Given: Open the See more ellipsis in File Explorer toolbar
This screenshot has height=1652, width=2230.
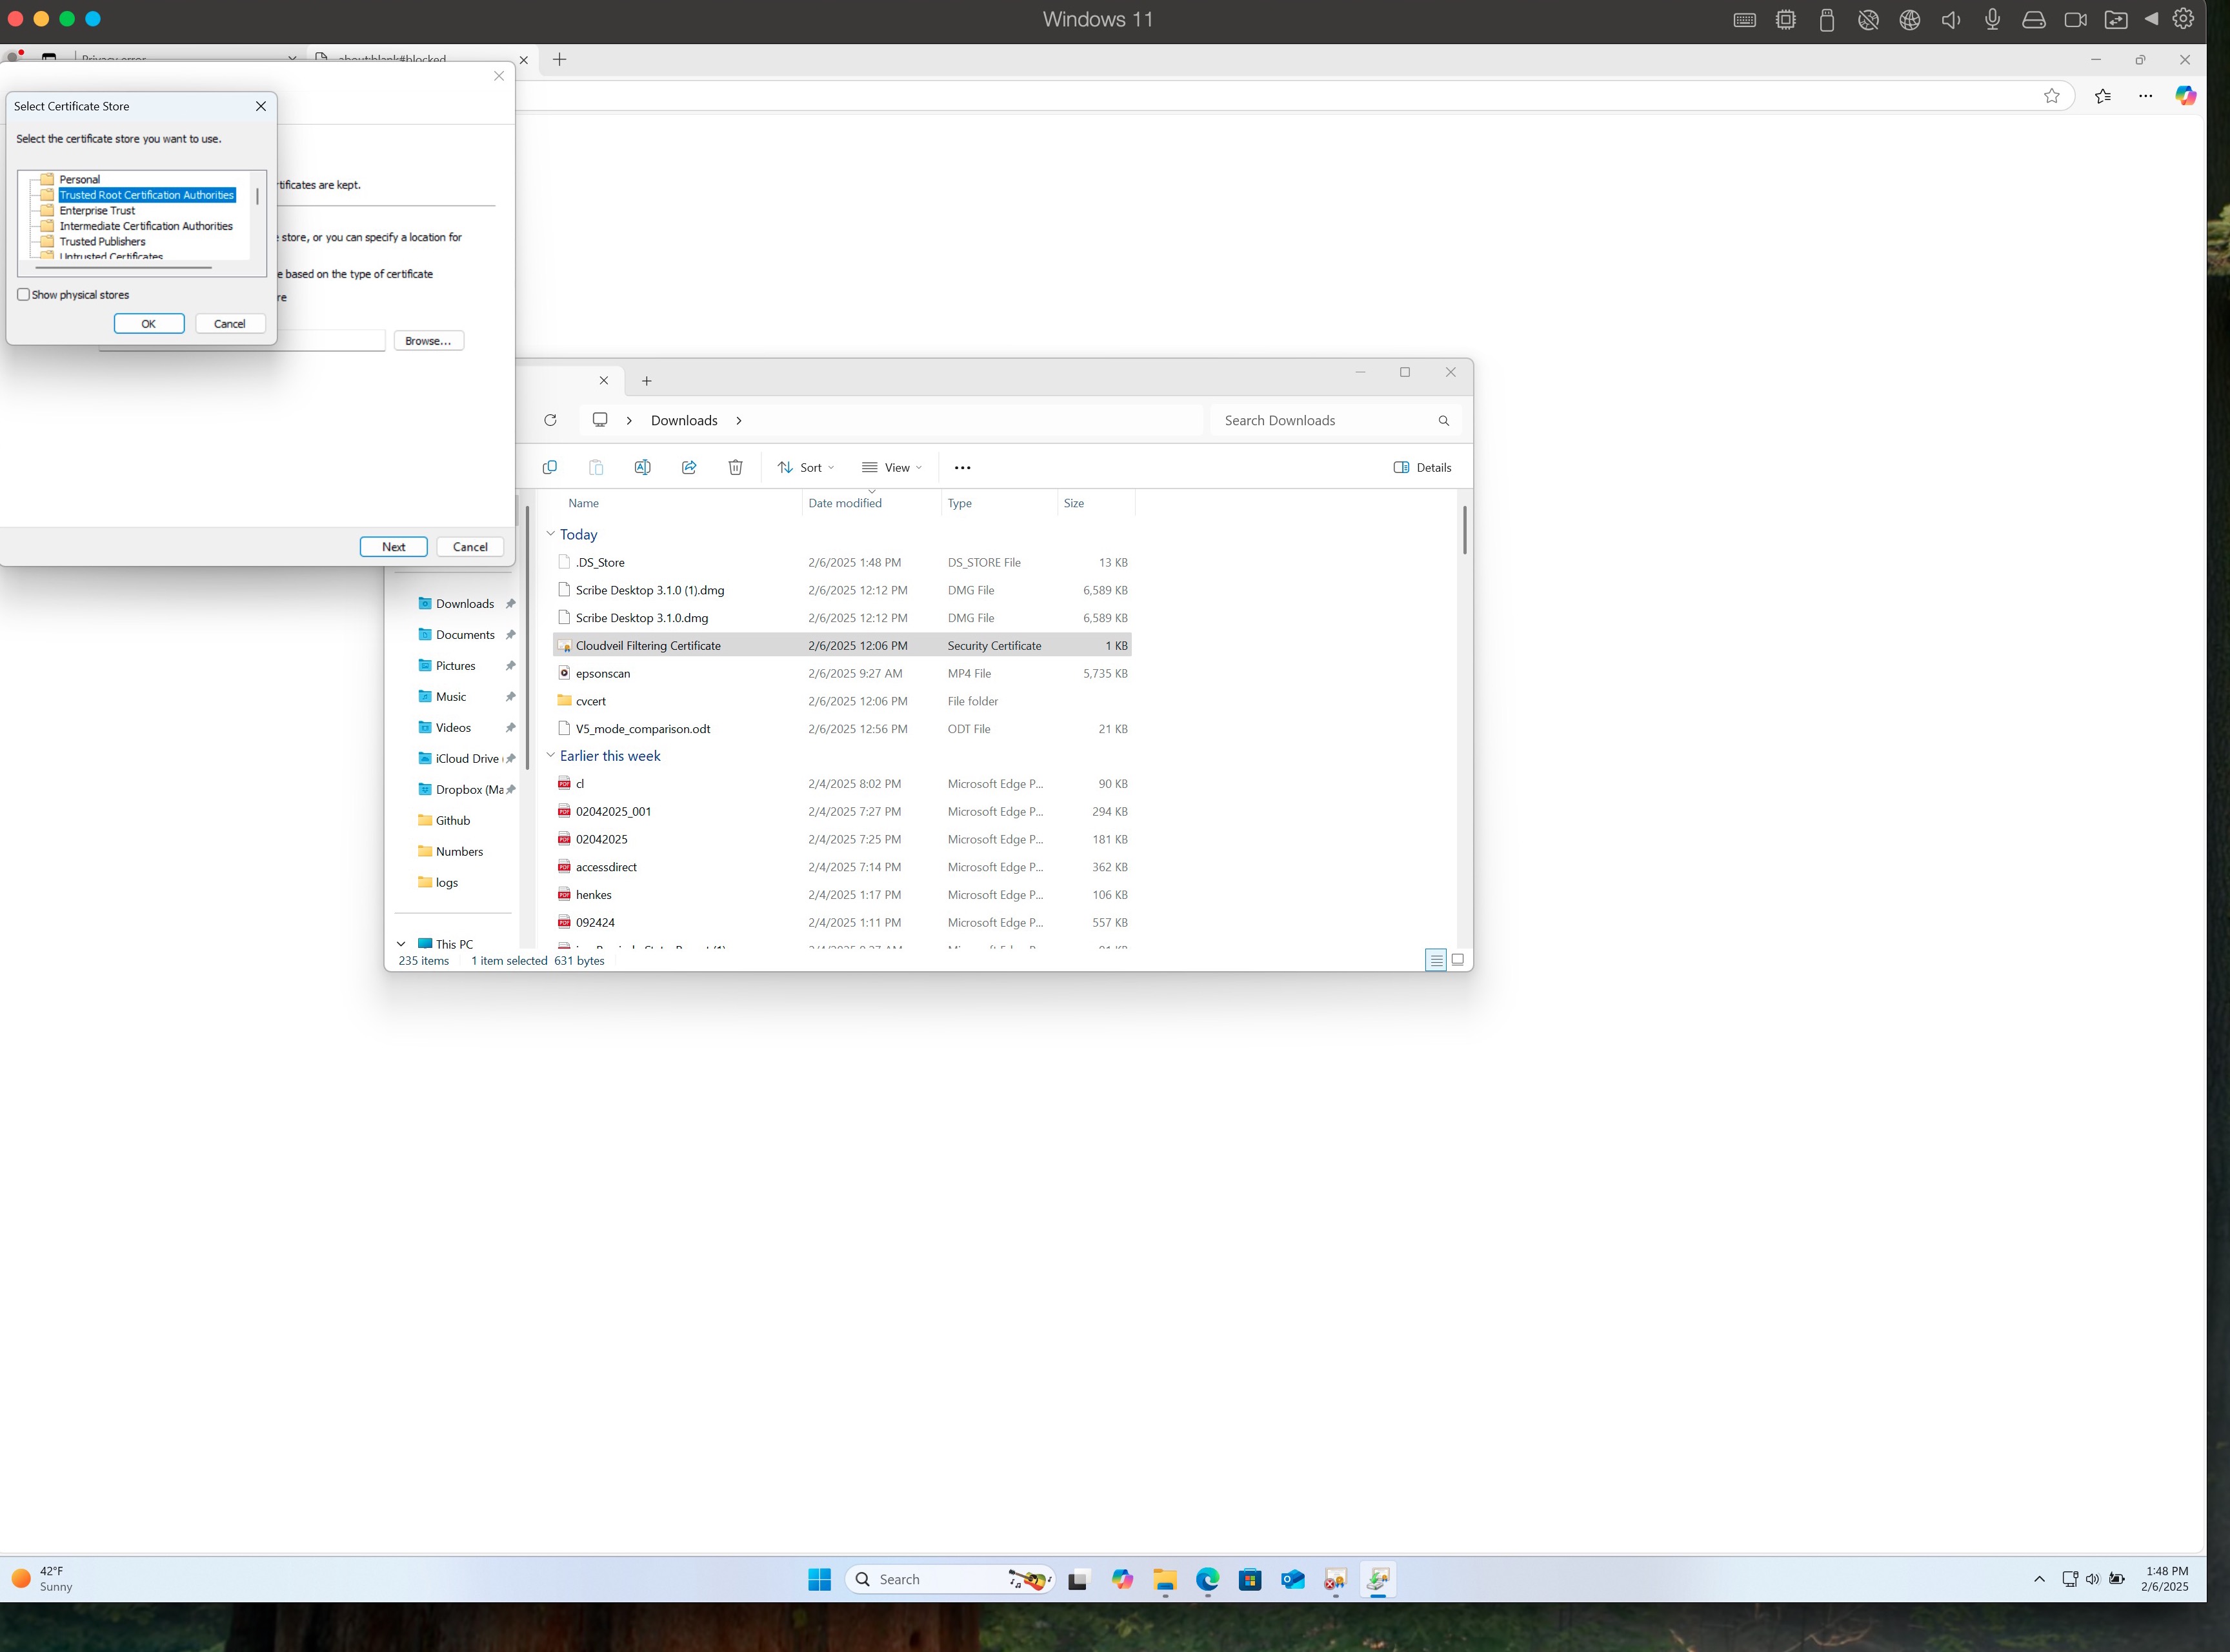Looking at the screenshot, I should pos(962,467).
